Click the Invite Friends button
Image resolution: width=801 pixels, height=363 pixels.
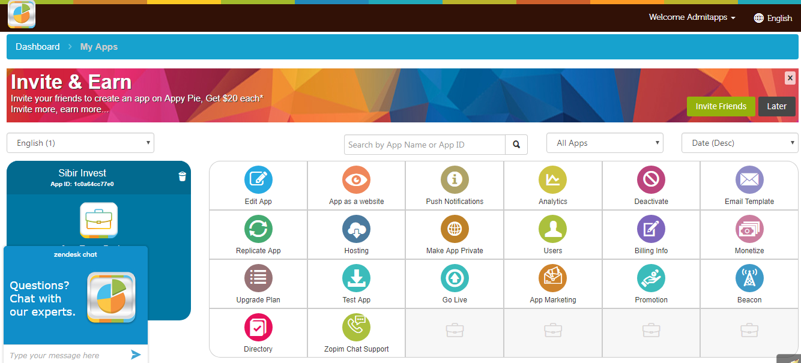coord(721,106)
